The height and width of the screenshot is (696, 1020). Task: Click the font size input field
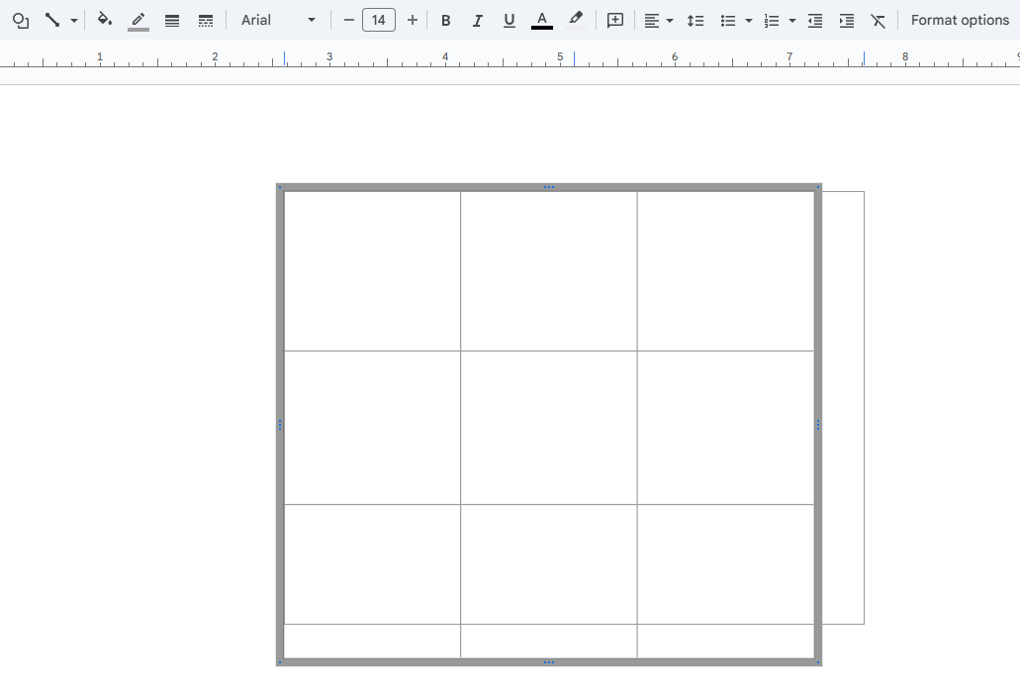click(x=379, y=20)
